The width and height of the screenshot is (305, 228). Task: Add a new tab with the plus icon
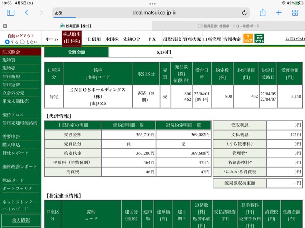tap(279, 13)
